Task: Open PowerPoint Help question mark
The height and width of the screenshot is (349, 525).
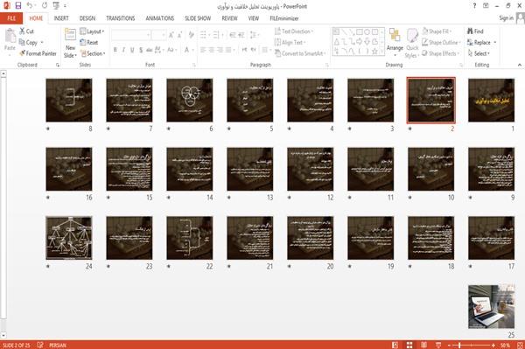Action: (x=474, y=6)
